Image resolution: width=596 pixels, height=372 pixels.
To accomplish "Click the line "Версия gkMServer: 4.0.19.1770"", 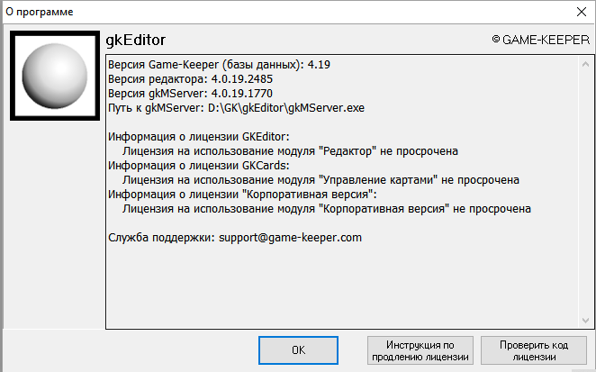I will coord(190,94).
